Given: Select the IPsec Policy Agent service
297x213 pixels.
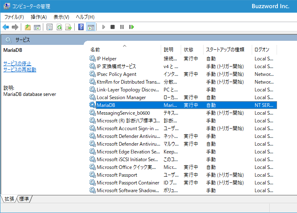Looking at the screenshot, I should [x=116, y=74].
